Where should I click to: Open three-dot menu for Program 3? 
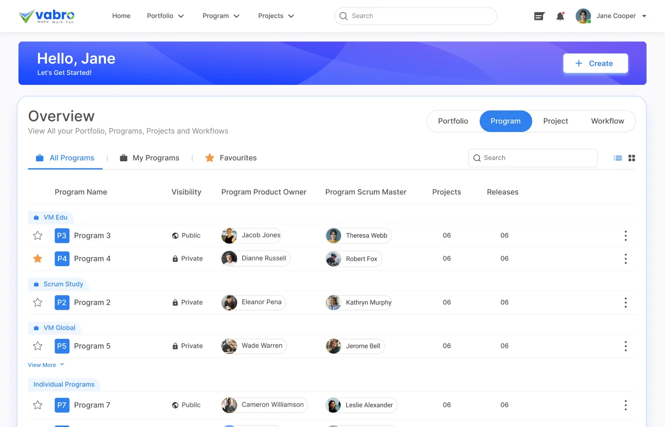[x=626, y=236]
